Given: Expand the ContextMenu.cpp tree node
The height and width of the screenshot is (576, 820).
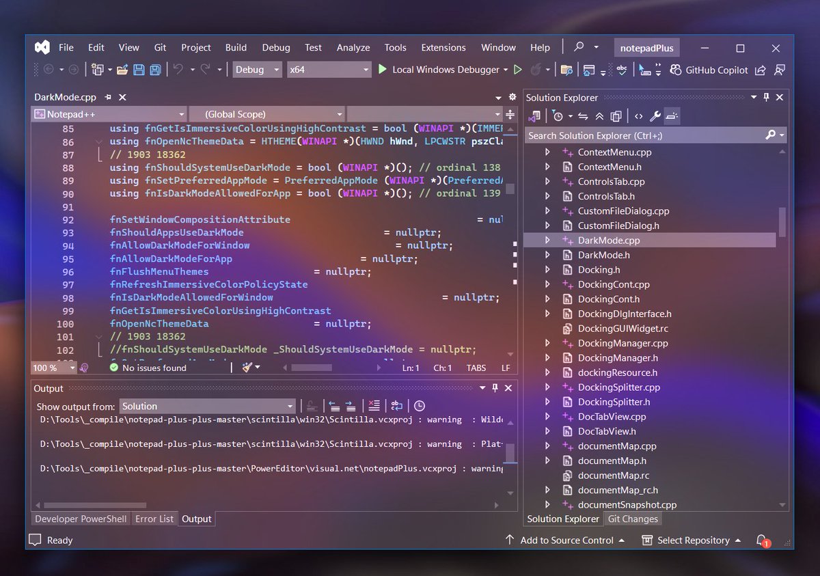Looking at the screenshot, I should pos(547,152).
